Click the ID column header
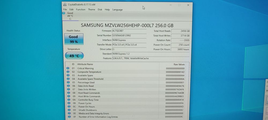The image size is (268, 120). tap(73, 64)
